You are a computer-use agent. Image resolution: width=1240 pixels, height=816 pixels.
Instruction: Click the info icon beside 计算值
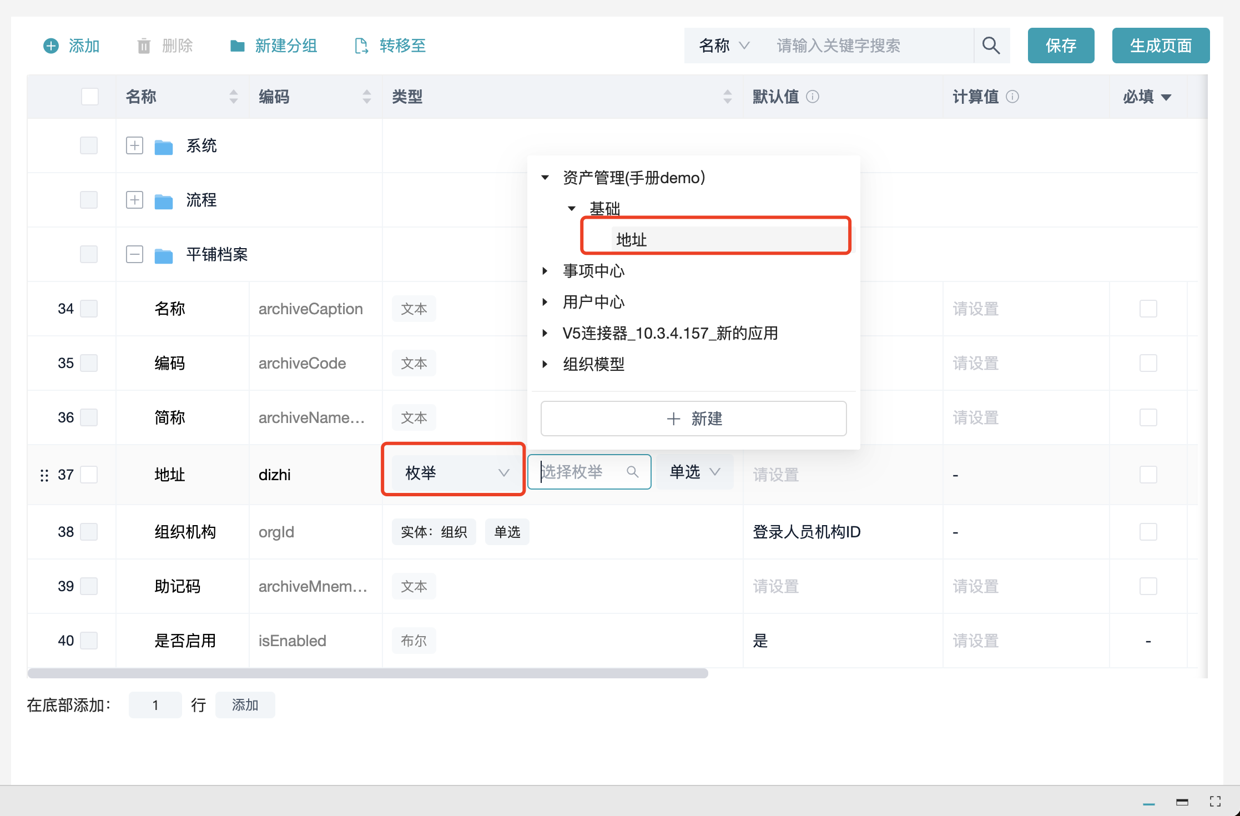1012,97
